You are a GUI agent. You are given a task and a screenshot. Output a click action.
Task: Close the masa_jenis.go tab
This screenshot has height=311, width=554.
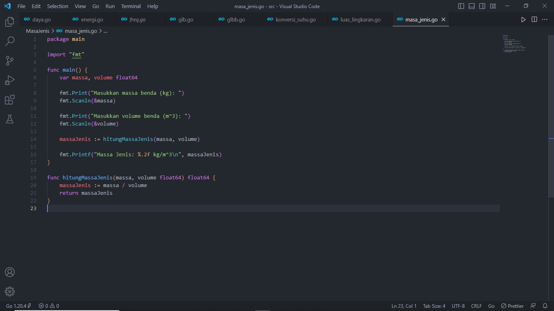443,19
